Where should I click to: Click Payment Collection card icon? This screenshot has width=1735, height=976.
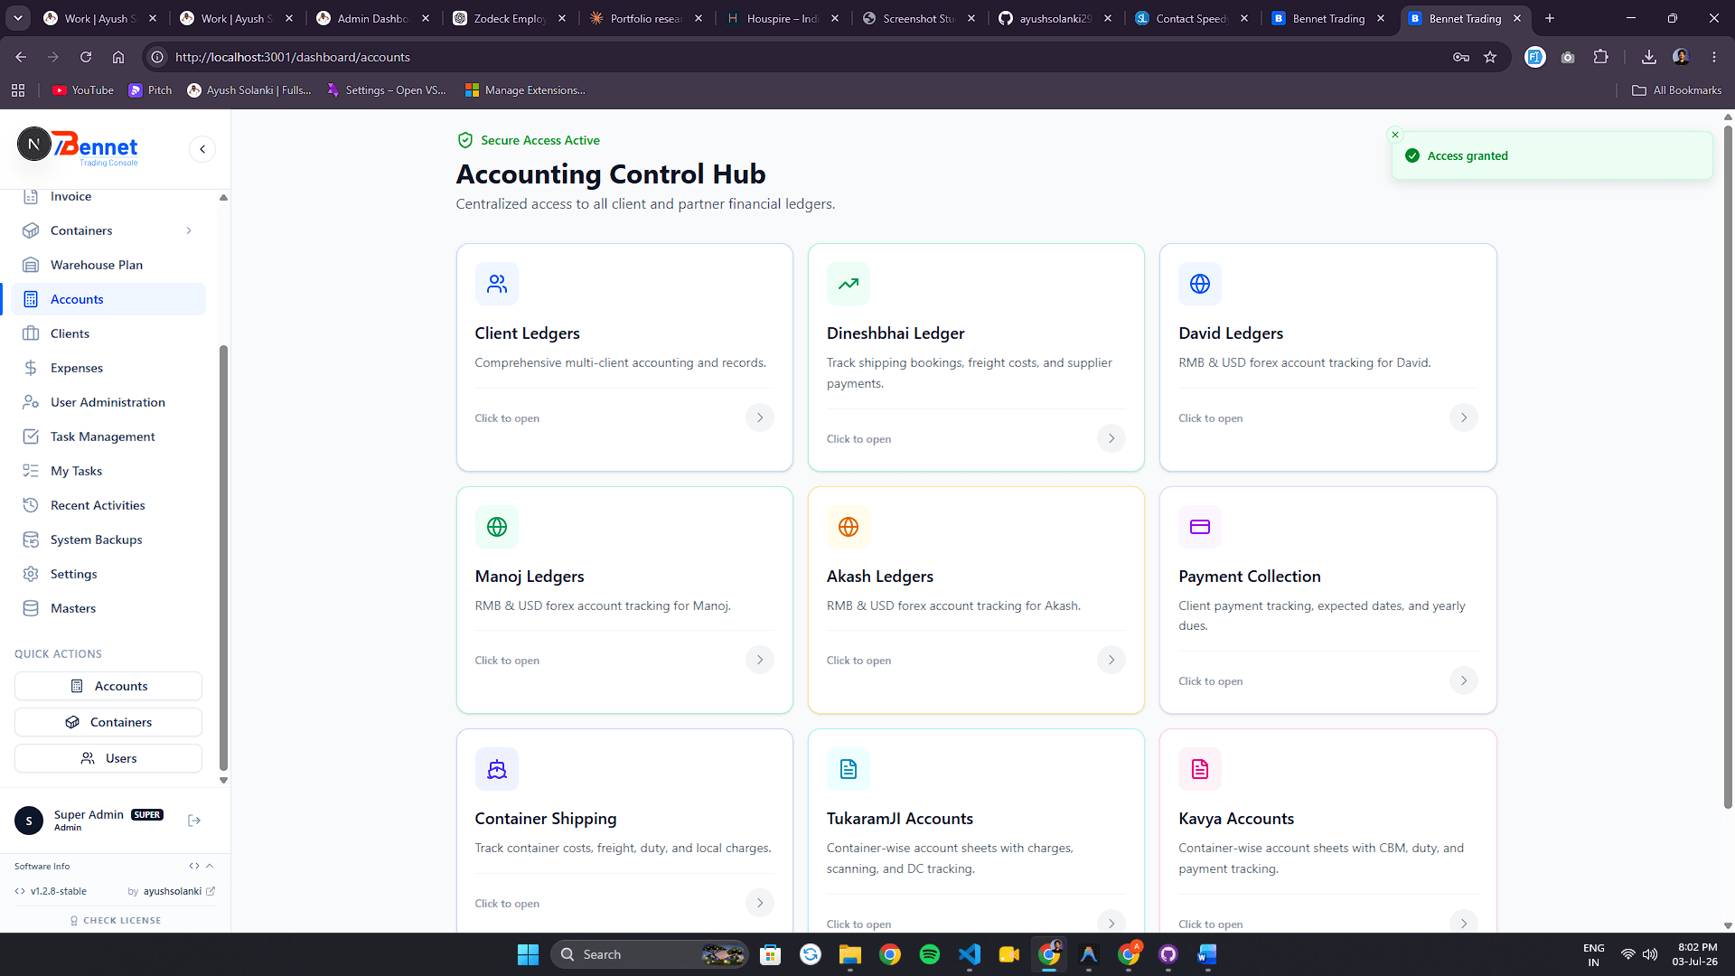1199,527
